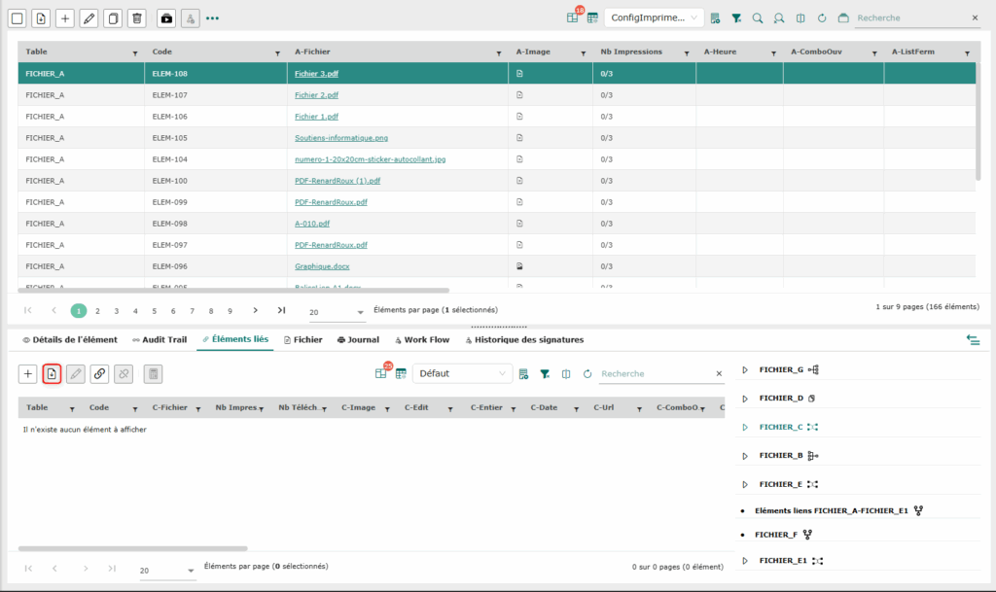Click the pencil edit icon in top toolbar

89,18
